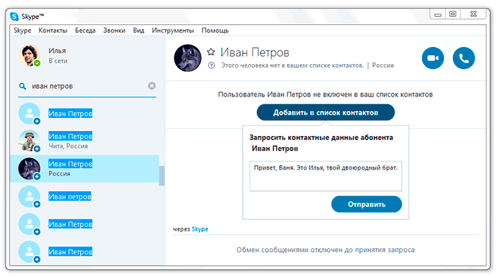Click the name Илья in the profile area

point(57,51)
